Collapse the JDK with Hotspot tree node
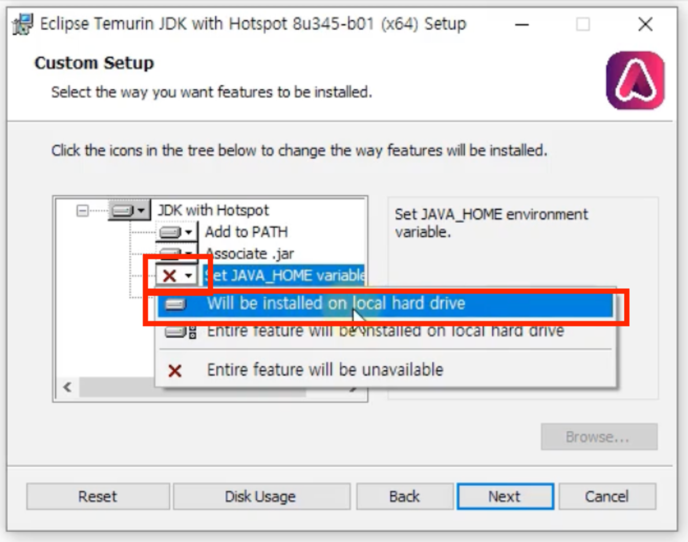Viewport: 688px width, 542px height. point(82,210)
